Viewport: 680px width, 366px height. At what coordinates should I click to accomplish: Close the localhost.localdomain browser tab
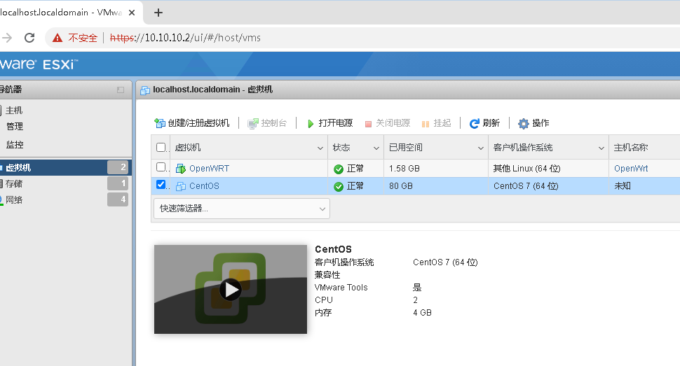tap(132, 13)
